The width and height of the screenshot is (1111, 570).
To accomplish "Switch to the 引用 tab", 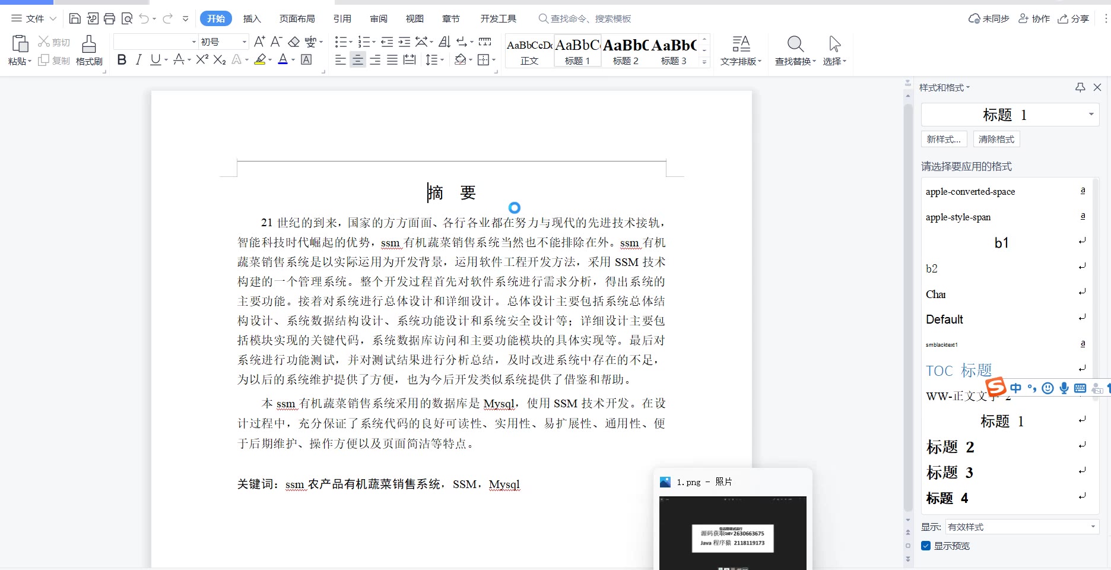I will point(342,18).
